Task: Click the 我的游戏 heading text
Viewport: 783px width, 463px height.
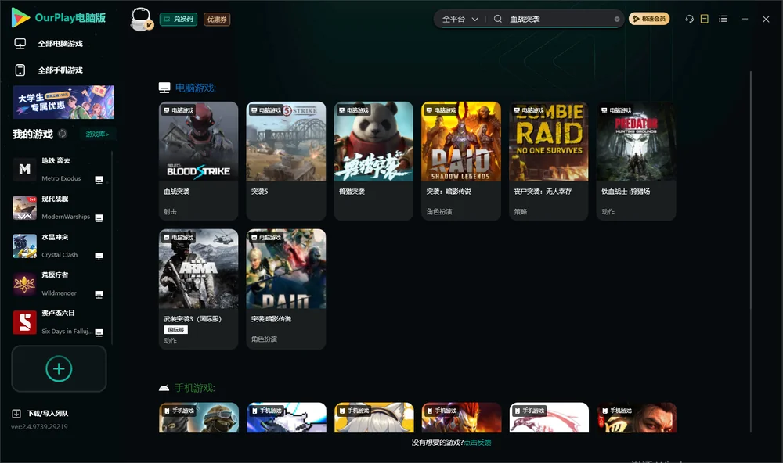Action: click(x=32, y=135)
